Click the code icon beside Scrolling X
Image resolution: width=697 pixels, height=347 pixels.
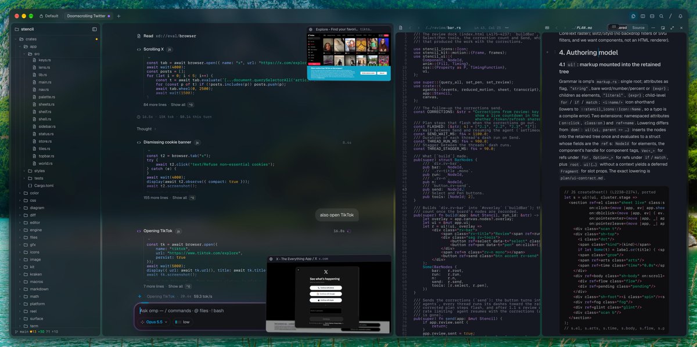pyautogui.click(x=139, y=49)
